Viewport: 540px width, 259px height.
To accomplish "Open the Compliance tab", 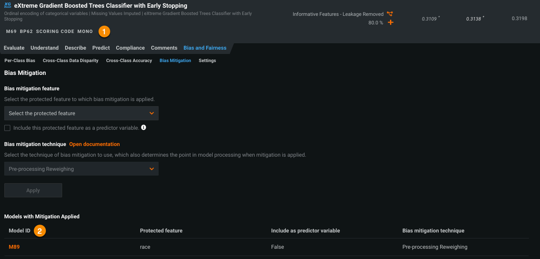I will click(x=130, y=48).
